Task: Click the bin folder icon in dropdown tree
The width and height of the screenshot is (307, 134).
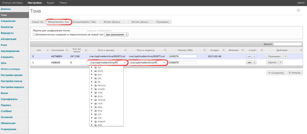Action: pos(95,68)
